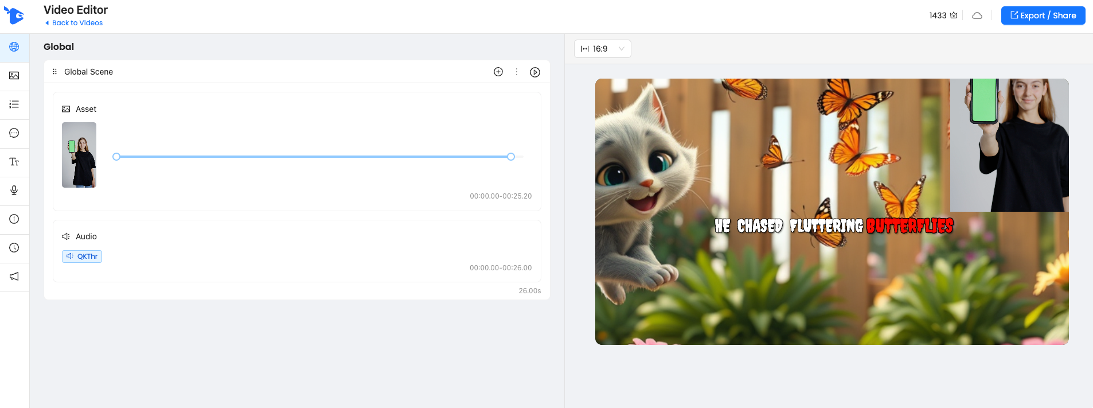Viewport: 1093px width, 408px height.
Task: Grab the Global Scene drag handle
Action: (54, 72)
